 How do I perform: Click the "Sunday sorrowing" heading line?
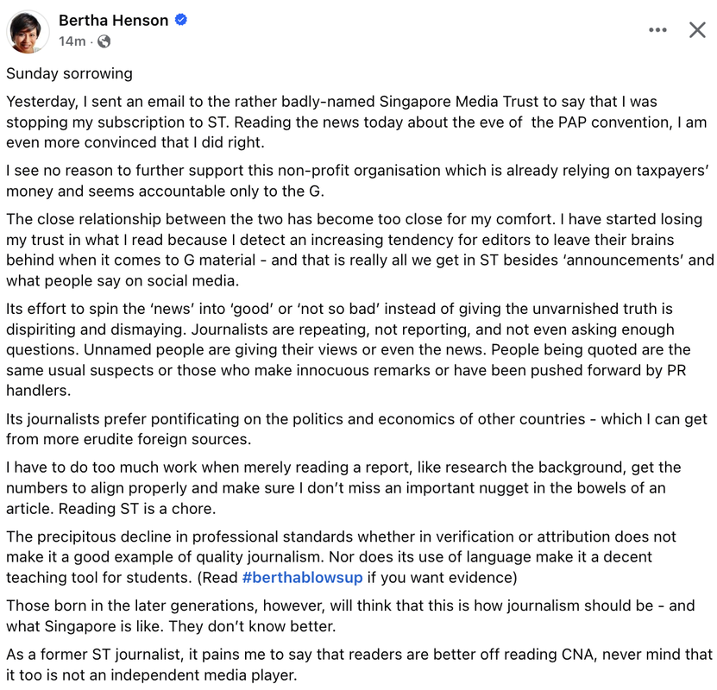pyautogui.click(x=69, y=74)
